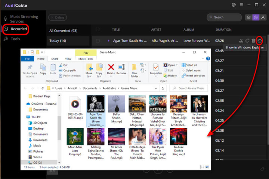Image resolution: width=269 pixels, height=179 pixels.
Task: Click the red Delete icon in Explorer ribbon
Action: (x=111, y=67)
